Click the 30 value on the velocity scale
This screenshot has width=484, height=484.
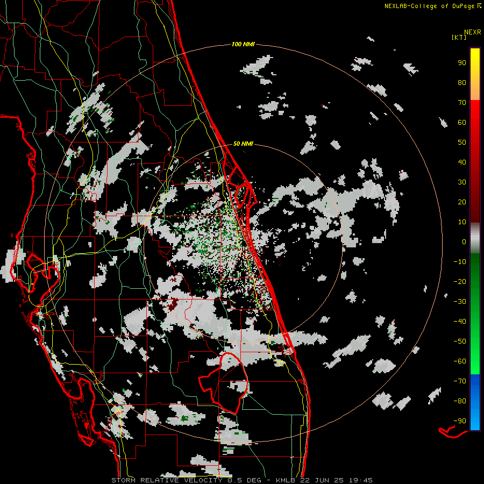[462, 182]
